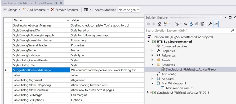Select the TableDialogAllowRowBreak name cell

coord(41,90)
